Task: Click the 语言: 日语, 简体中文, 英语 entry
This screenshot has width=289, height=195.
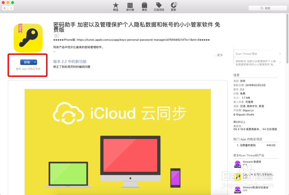Action: point(249,106)
